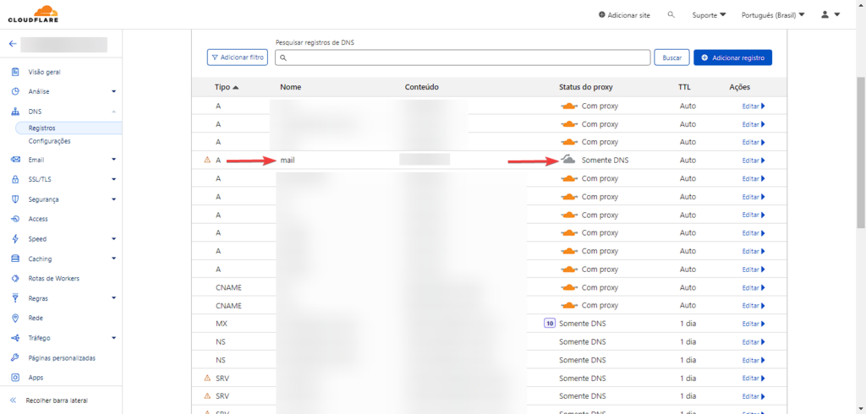Expand the Segurança sidebar section
Screen dimensions: 866x414
(x=114, y=199)
